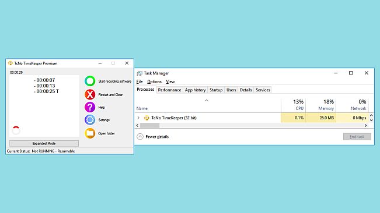The height and width of the screenshot is (213, 380).
Task: Click the Start recording software label
Action: click(x=114, y=81)
